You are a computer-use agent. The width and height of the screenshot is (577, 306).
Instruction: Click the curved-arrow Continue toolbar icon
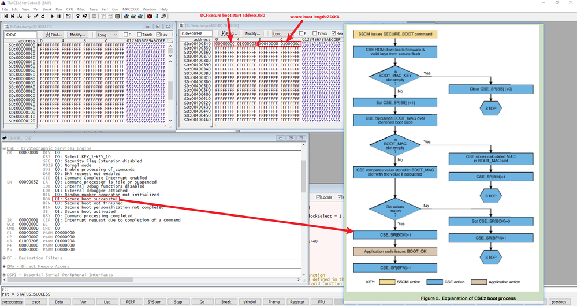[x=43, y=16]
